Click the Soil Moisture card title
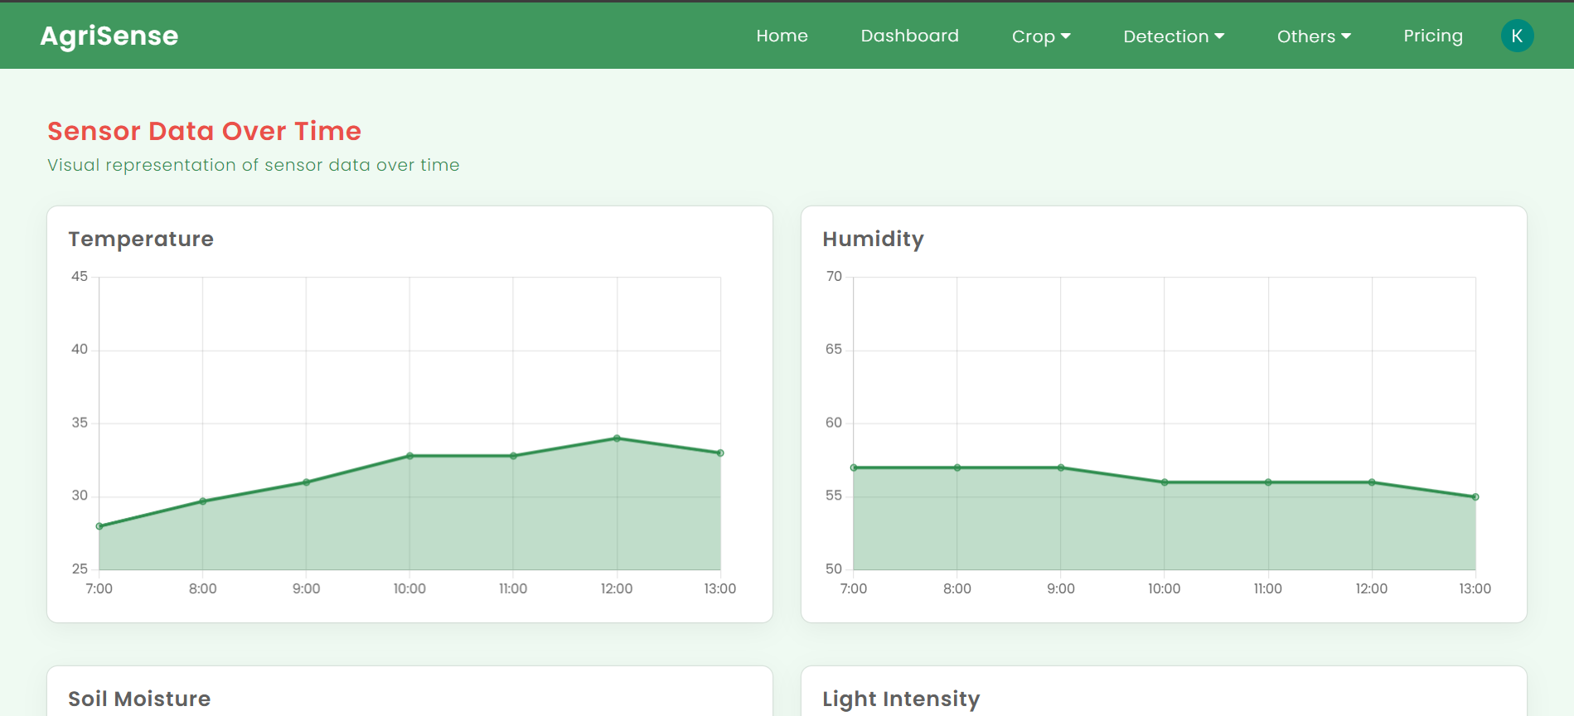Screen dimensions: 1574x716 [139, 699]
